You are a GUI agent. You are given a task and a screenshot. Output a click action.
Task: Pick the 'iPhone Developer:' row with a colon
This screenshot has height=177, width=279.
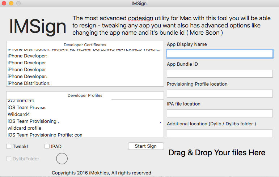[x=85, y=56]
